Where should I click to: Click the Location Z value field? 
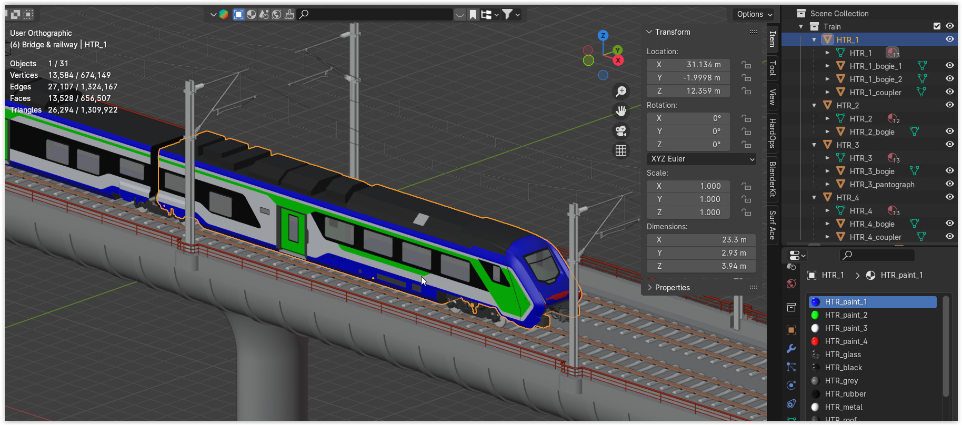(x=688, y=91)
